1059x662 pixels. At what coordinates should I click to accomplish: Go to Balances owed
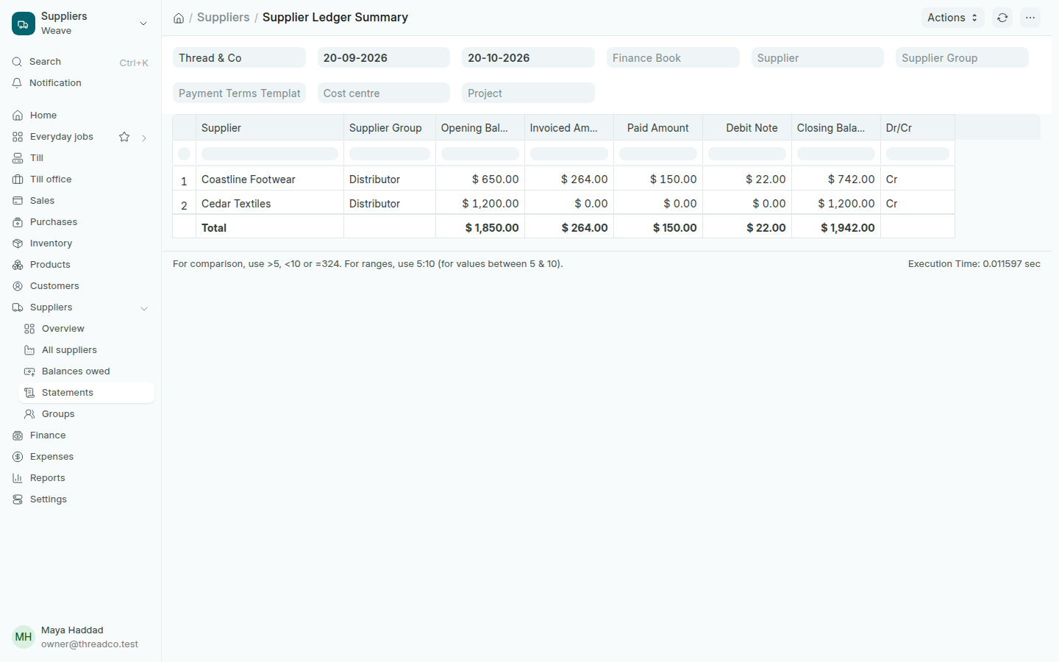[x=86, y=371]
